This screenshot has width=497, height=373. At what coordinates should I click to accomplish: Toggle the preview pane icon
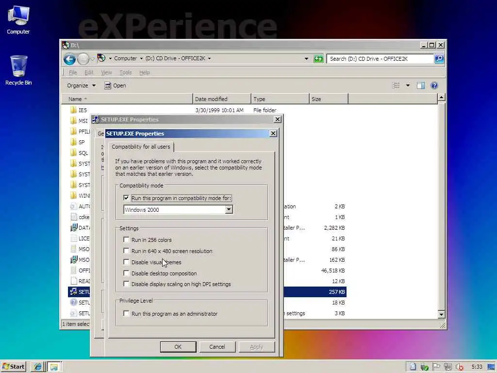pyautogui.click(x=421, y=85)
